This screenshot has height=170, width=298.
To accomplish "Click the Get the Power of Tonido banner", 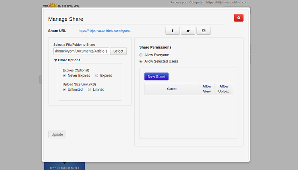I will (64, 166).
